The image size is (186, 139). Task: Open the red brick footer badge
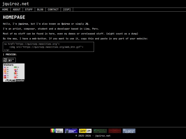point(115,131)
